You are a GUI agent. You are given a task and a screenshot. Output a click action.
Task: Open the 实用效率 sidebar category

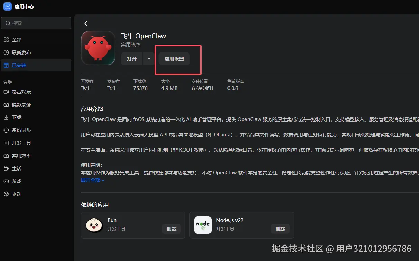[x=36, y=156]
